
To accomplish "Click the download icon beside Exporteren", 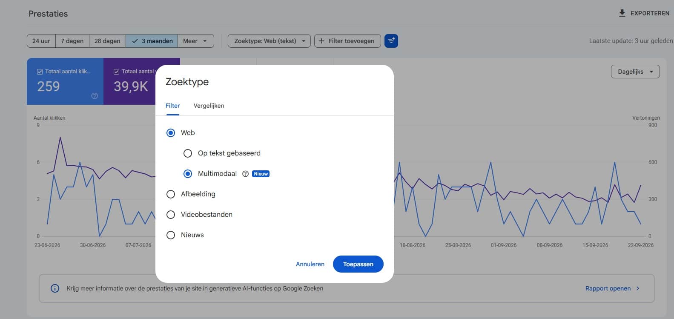I will [x=622, y=13].
